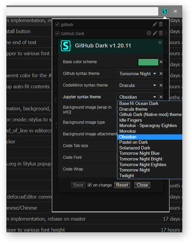Screen dimensions: 192x243
Task: Open the Github syntax theme dropdown
Action: [x=138, y=74]
